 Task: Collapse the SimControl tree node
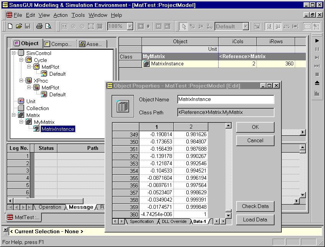tap(14, 53)
